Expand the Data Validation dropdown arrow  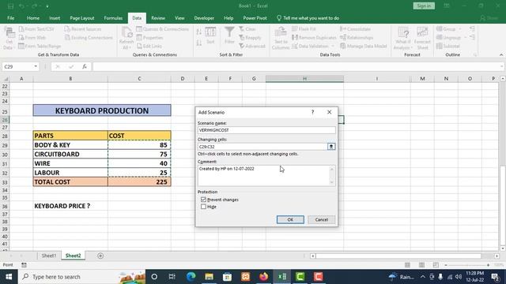point(333,46)
